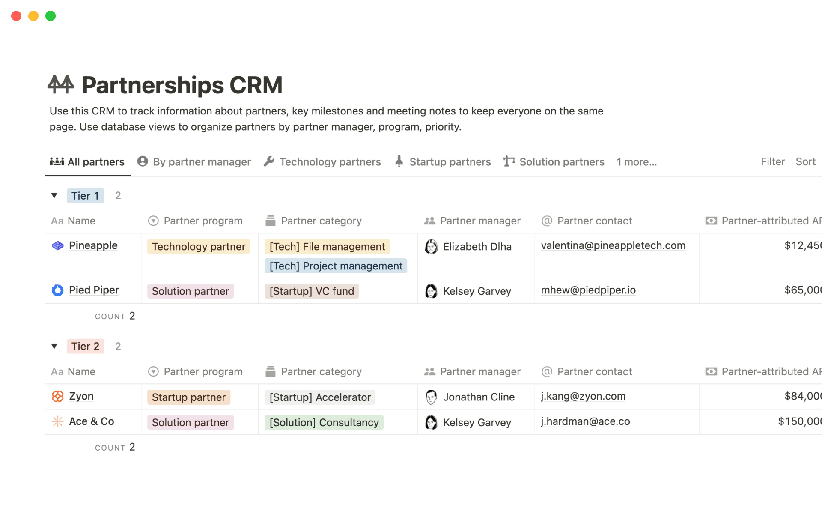
Task: Click the Solution partners bridge icon
Action: (509, 161)
